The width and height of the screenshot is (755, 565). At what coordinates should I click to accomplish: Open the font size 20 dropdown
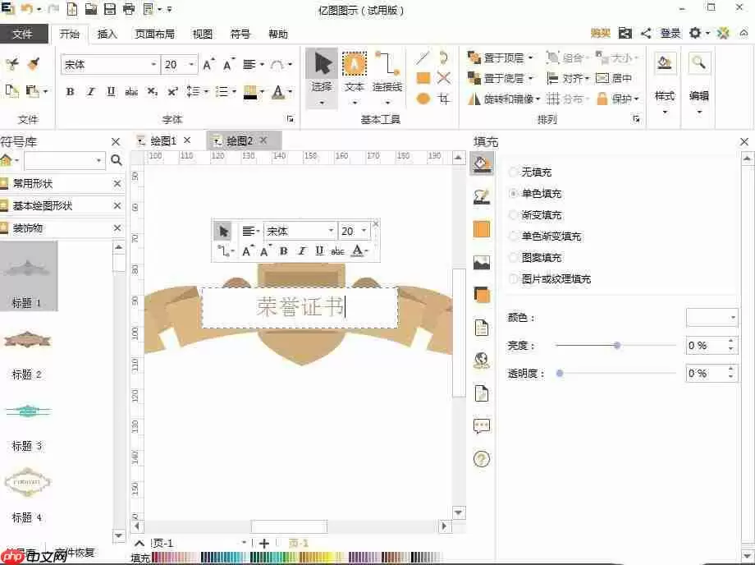[x=190, y=63]
